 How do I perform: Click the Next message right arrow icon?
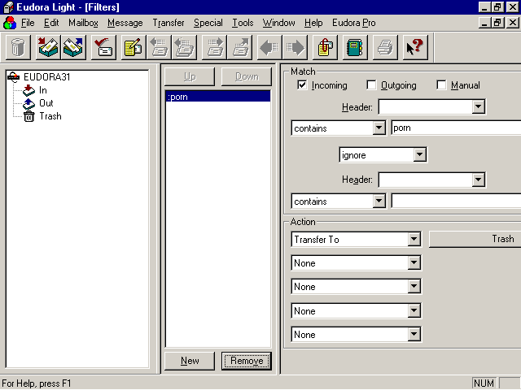(295, 47)
